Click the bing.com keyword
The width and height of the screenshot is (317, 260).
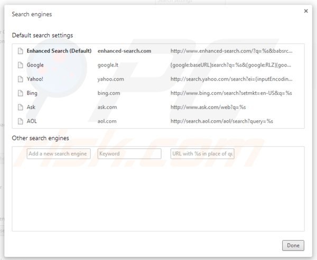point(109,93)
